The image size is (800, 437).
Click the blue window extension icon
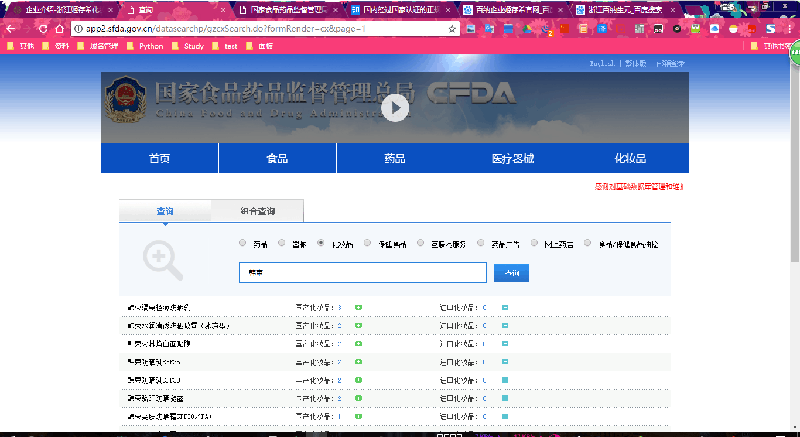(x=508, y=29)
